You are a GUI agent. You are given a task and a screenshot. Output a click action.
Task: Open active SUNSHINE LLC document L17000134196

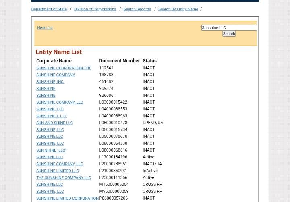coord(50,157)
